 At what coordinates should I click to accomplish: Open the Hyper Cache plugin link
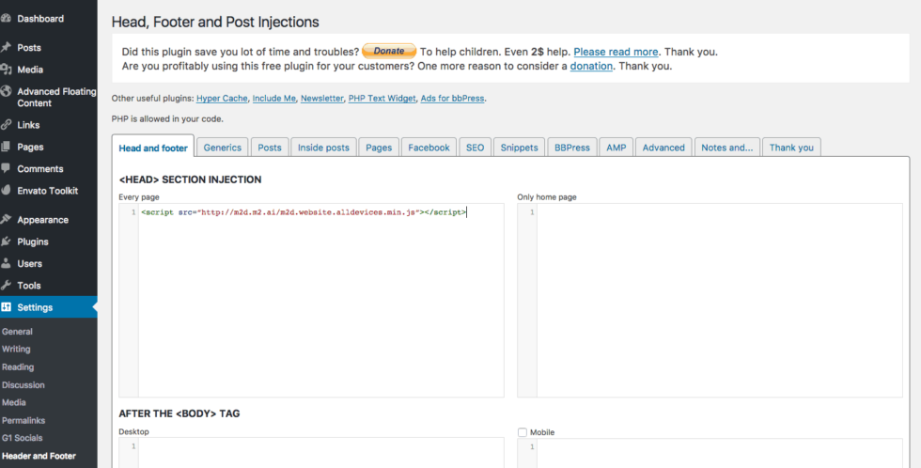click(x=222, y=98)
